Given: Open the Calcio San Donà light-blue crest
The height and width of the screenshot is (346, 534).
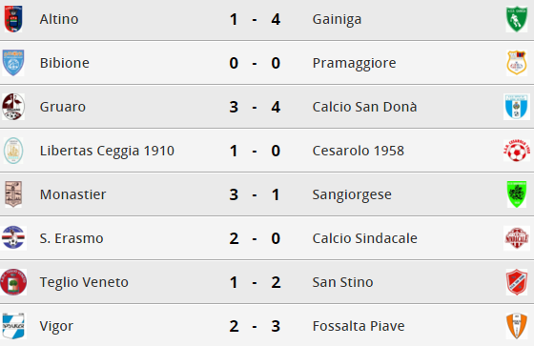Looking at the screenshot, I should (x=517, y=107).
